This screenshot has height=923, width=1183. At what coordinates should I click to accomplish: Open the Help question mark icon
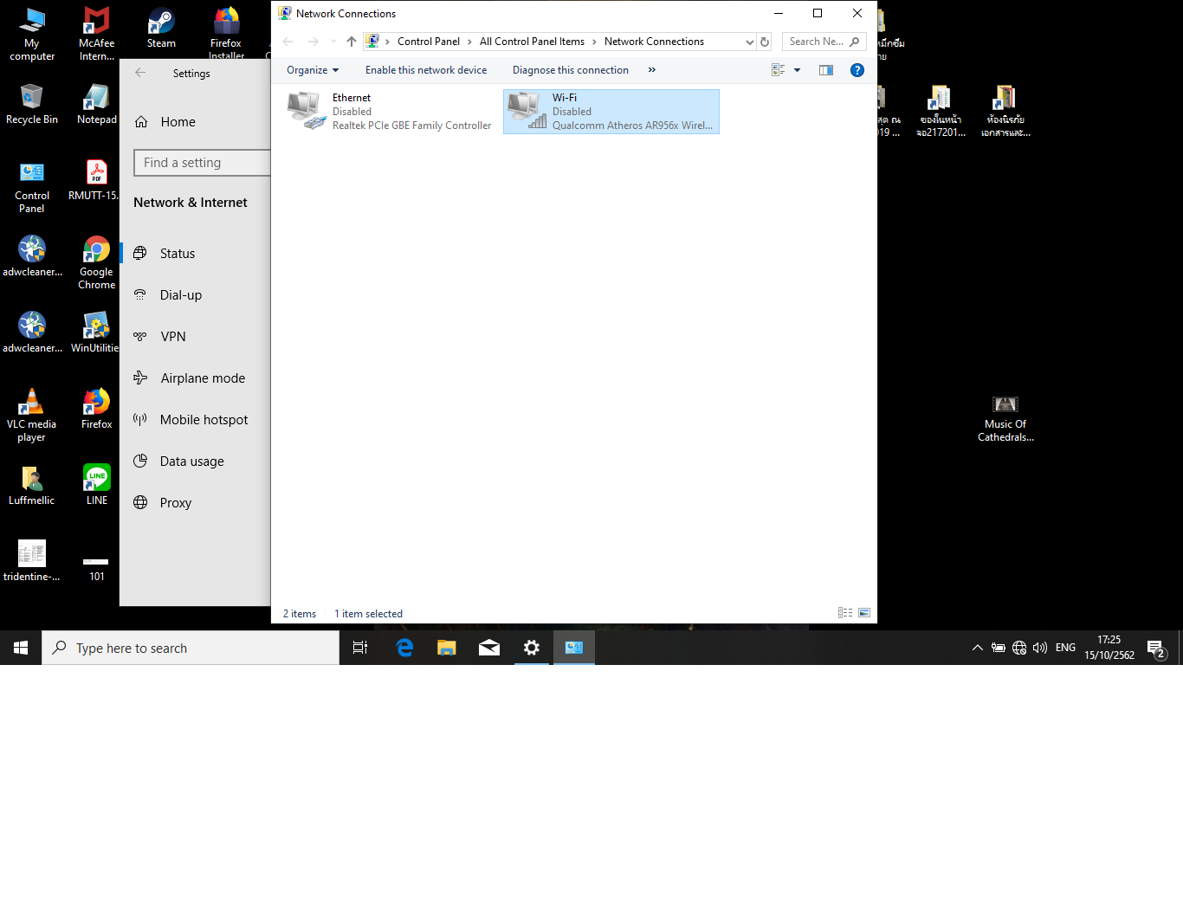pyautogui.click(x=857, y=70)
